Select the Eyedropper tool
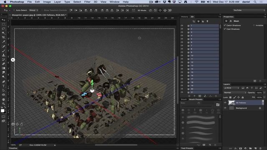This screenshot has height=150, width=267. click(x=3, y=42)
